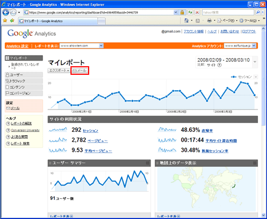Open the www.showtem.com report selector
This screenshot has width=267, height=219.
click(82, 46)
